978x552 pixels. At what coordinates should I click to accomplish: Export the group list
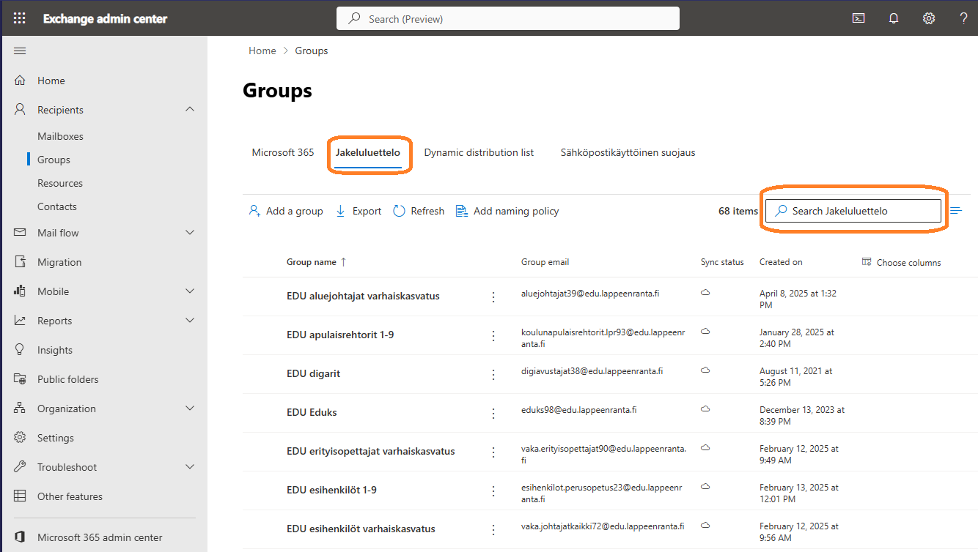click(359, 211)
